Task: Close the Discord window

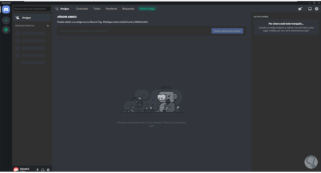Action: (318, 2)
